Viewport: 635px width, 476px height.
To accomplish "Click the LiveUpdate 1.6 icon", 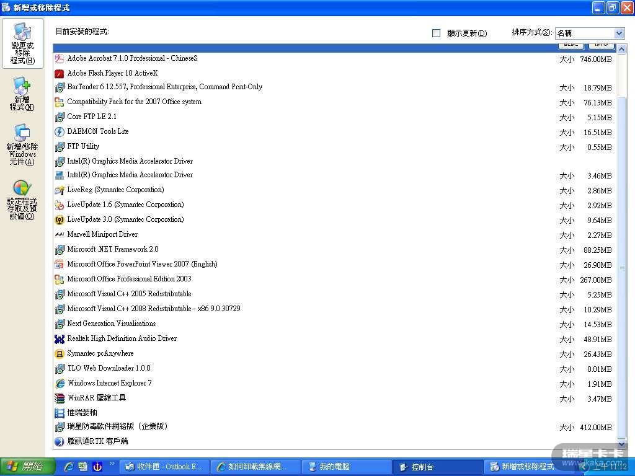I will (x=60, y=205).
